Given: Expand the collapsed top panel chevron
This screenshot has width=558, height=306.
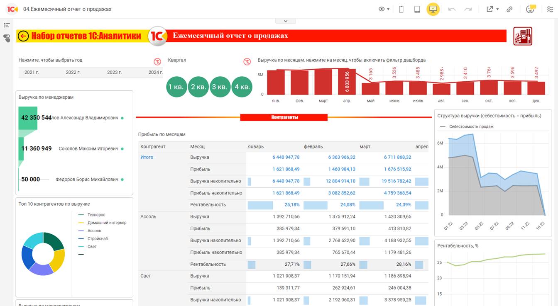Looking at the screenshot, I should (x=285, y=21).
